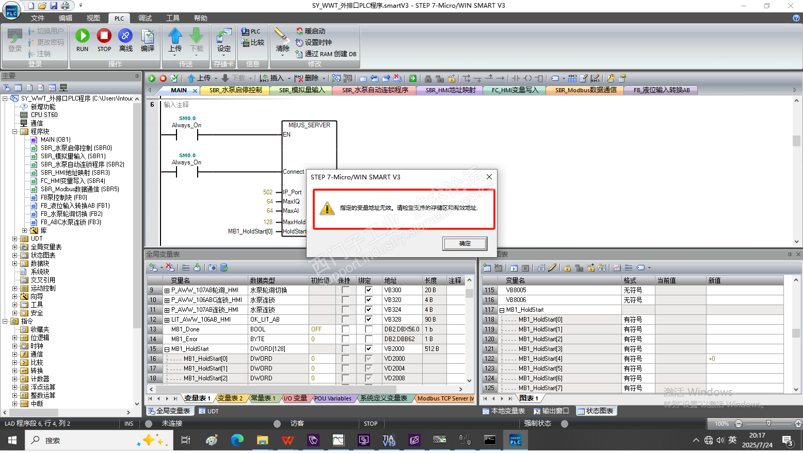The height and width of the screenshot is (453, 803).
Task: Toggle 绑定 checkbox for P_AWW_107AB轮询_HMI row
Action: 368,290
